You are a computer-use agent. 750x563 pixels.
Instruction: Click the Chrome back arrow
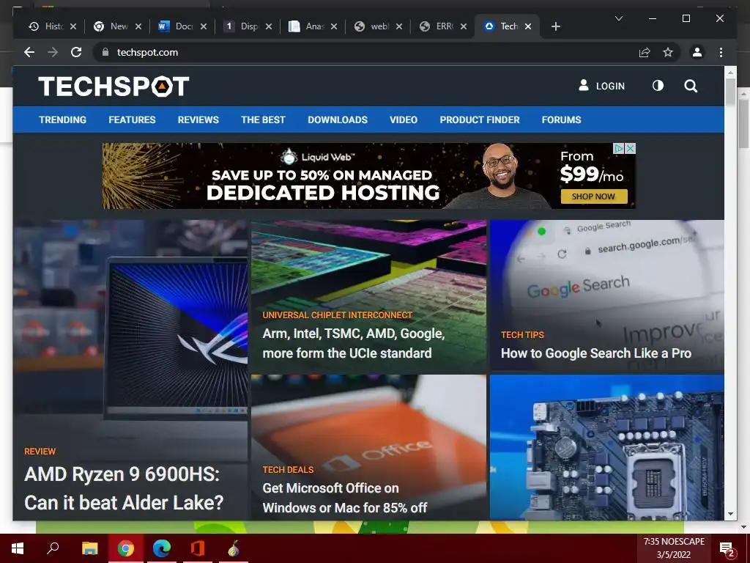29,52
